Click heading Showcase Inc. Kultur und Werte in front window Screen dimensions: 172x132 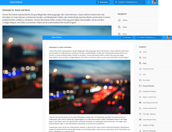(60, 47)
